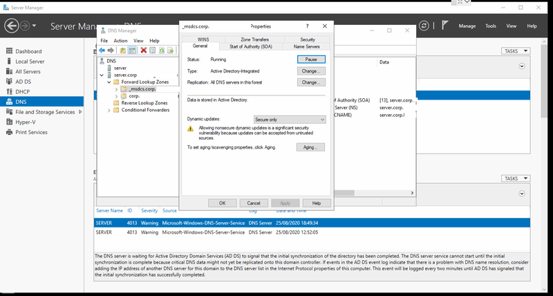Click the DNS root node icon in tree
This screenshot has width=553, height=296.
point(102,61)
